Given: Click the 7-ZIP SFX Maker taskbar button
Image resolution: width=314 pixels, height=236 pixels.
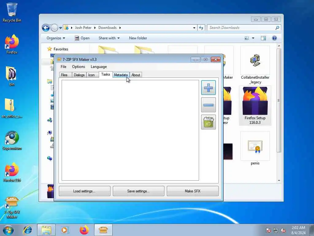Looking at the screenshot, I should (103, 230).
